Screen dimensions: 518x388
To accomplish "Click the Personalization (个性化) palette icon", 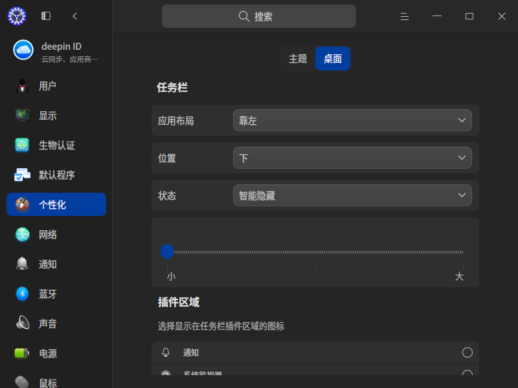I will click(22, 204).
